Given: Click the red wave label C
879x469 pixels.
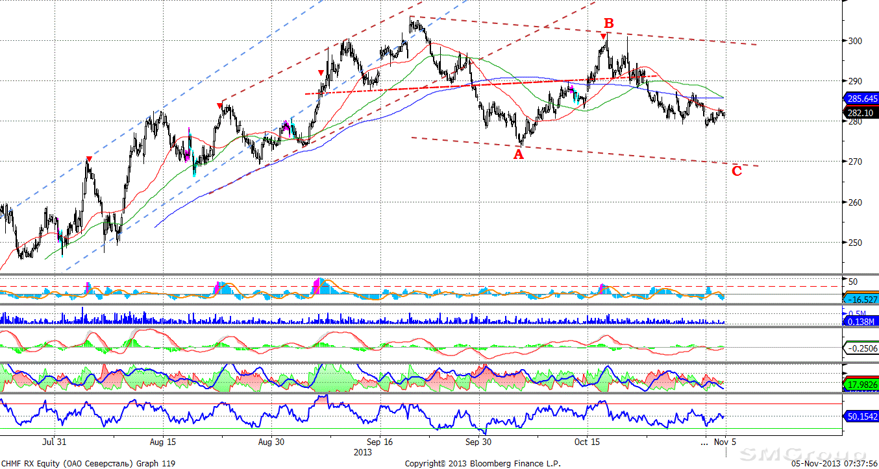Looking at the screenshot, I should tap(737, 171).
